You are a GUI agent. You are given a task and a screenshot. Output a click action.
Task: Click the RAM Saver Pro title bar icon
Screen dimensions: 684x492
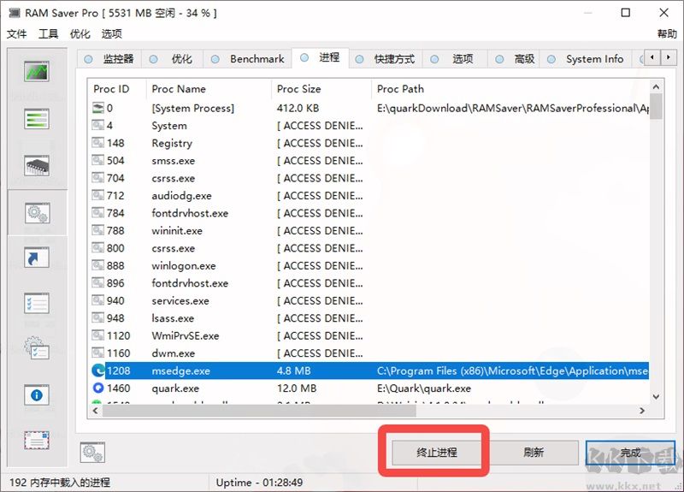tap(15, 13)
